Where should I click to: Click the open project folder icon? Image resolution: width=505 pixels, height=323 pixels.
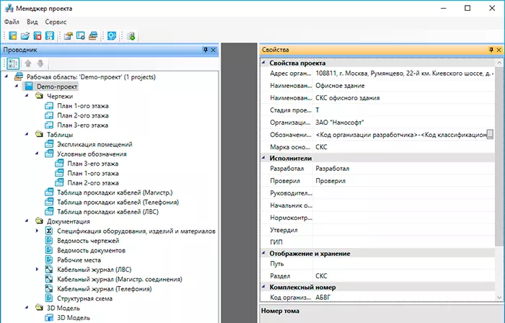tap(25, 36)
